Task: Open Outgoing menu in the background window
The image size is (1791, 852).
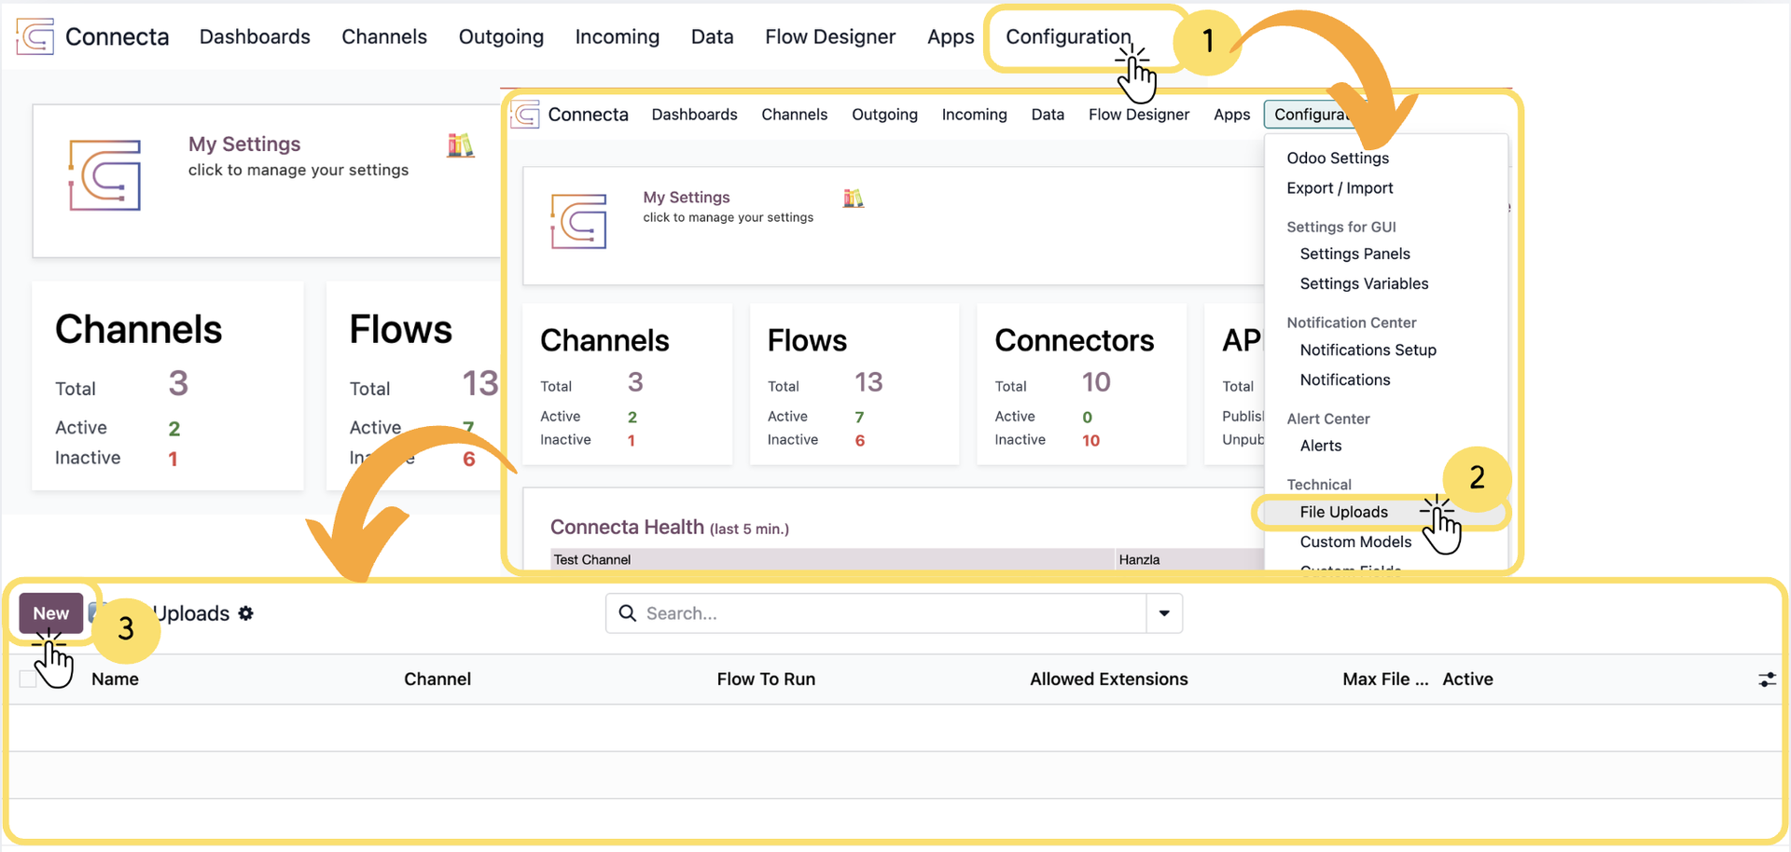Action: click(x=501, y=36)
